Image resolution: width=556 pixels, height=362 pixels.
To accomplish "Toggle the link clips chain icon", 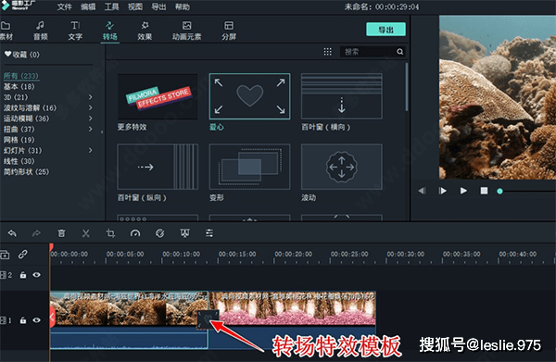I will [23, 255].
